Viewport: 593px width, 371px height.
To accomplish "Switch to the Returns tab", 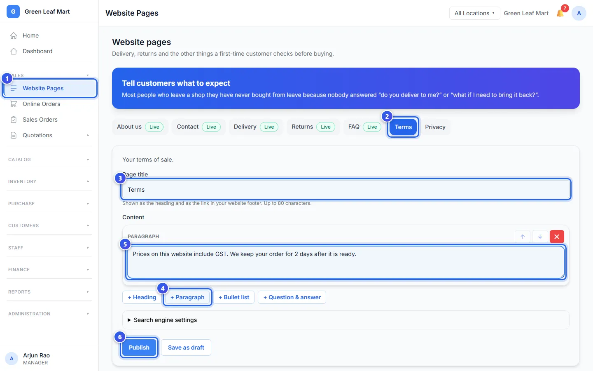I will 313,127.
